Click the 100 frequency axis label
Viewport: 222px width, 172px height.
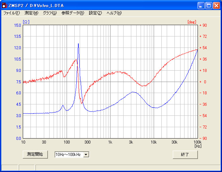pos(67,142)
